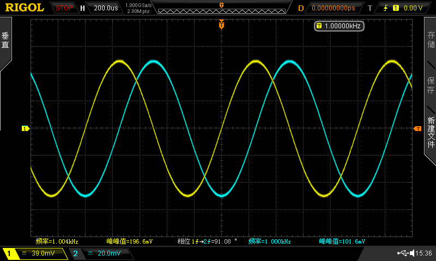436x261 pixels.
Task: Click the T icon in frequency counter
Action: click(x=319, y=26)
